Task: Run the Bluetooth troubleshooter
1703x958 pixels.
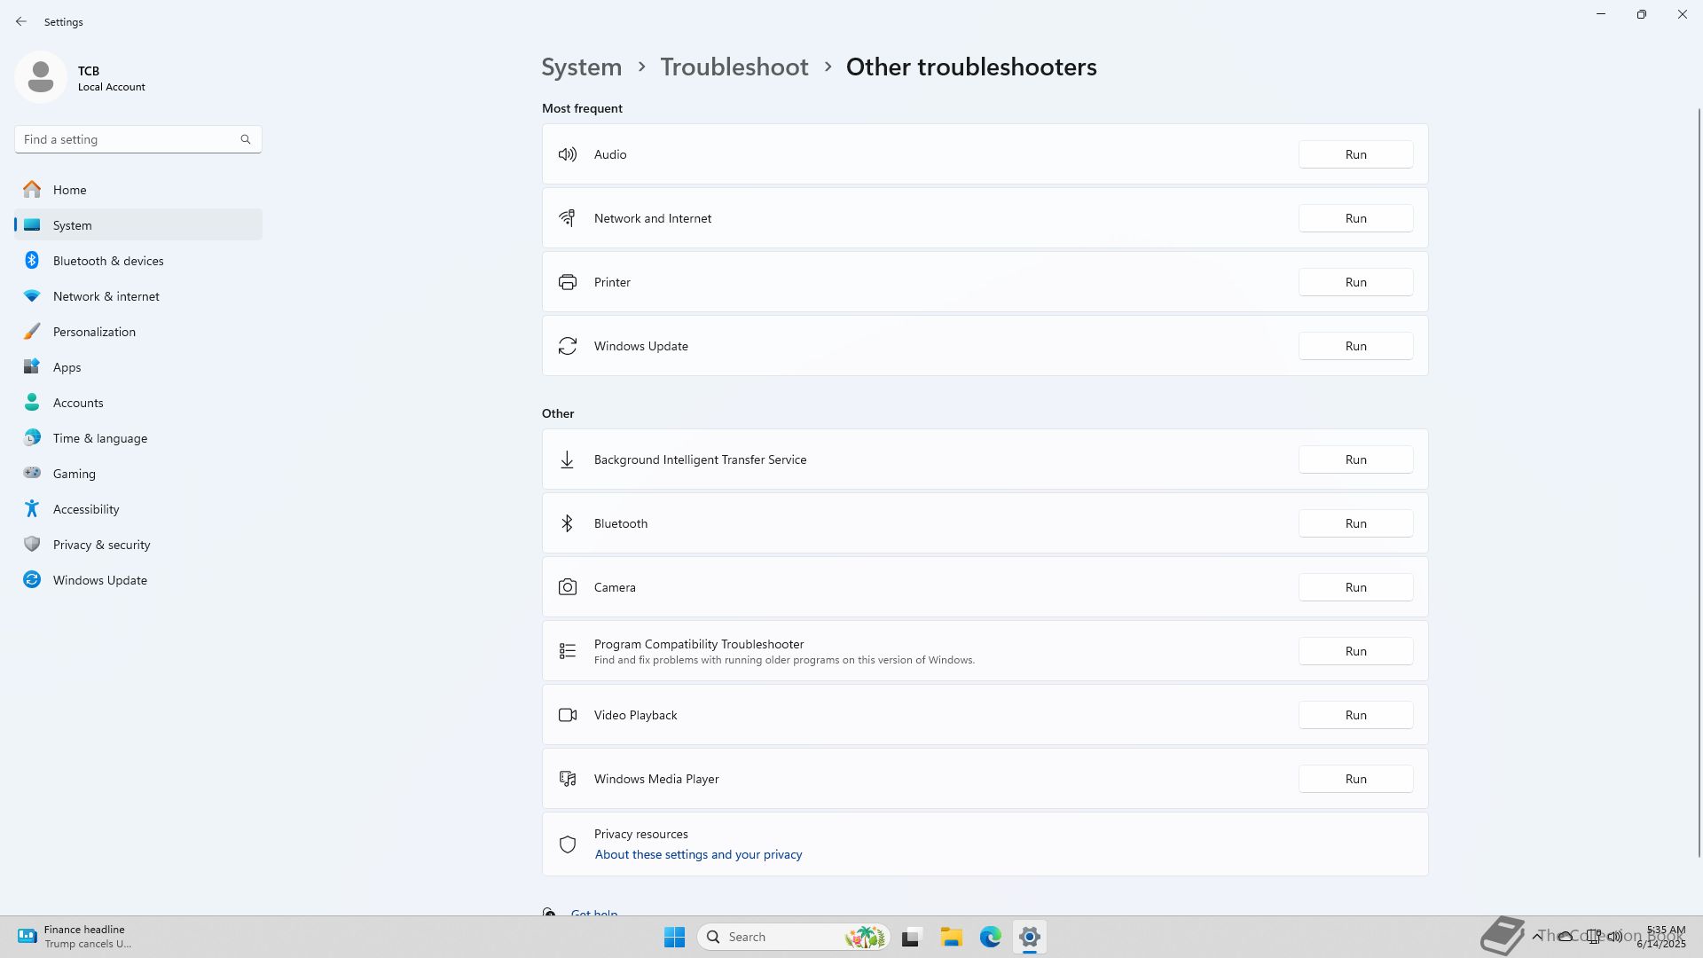Action: [1355, 523]
